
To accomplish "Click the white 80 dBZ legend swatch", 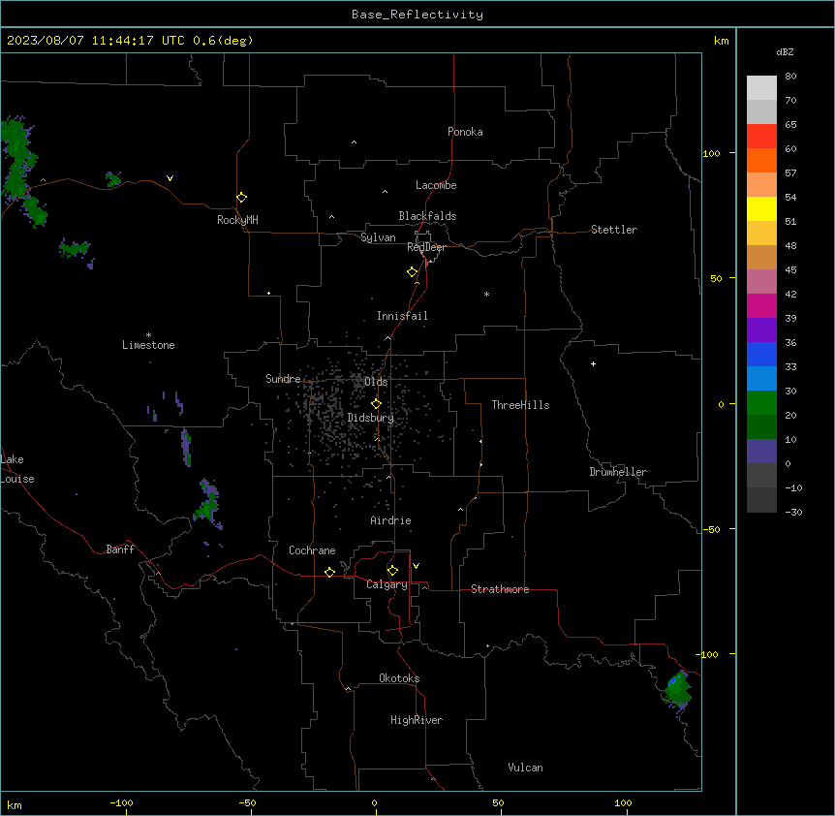I will point(761,88).
